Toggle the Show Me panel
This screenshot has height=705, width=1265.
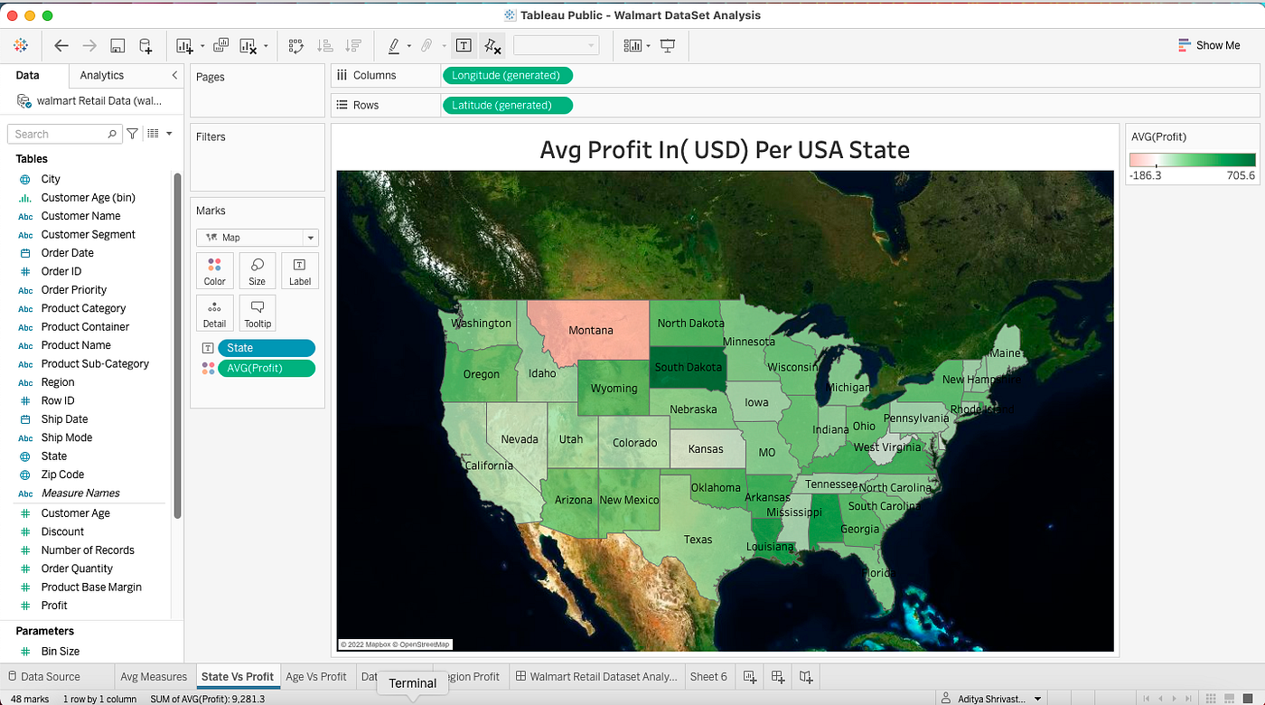1209,45
